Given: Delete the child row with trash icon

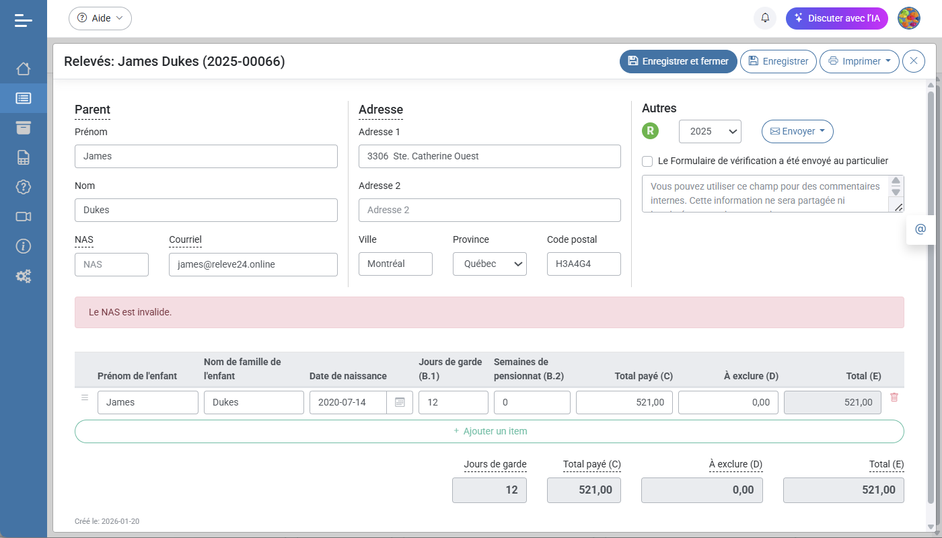Looking at the screenshot, I should click(894, 397).
